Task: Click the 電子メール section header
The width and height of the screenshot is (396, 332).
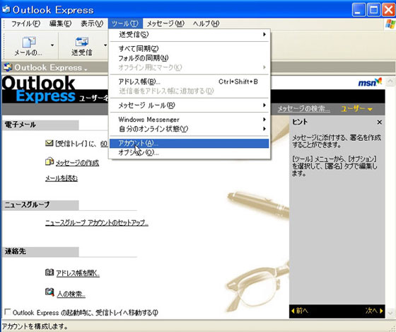Action: coord(40,125)
